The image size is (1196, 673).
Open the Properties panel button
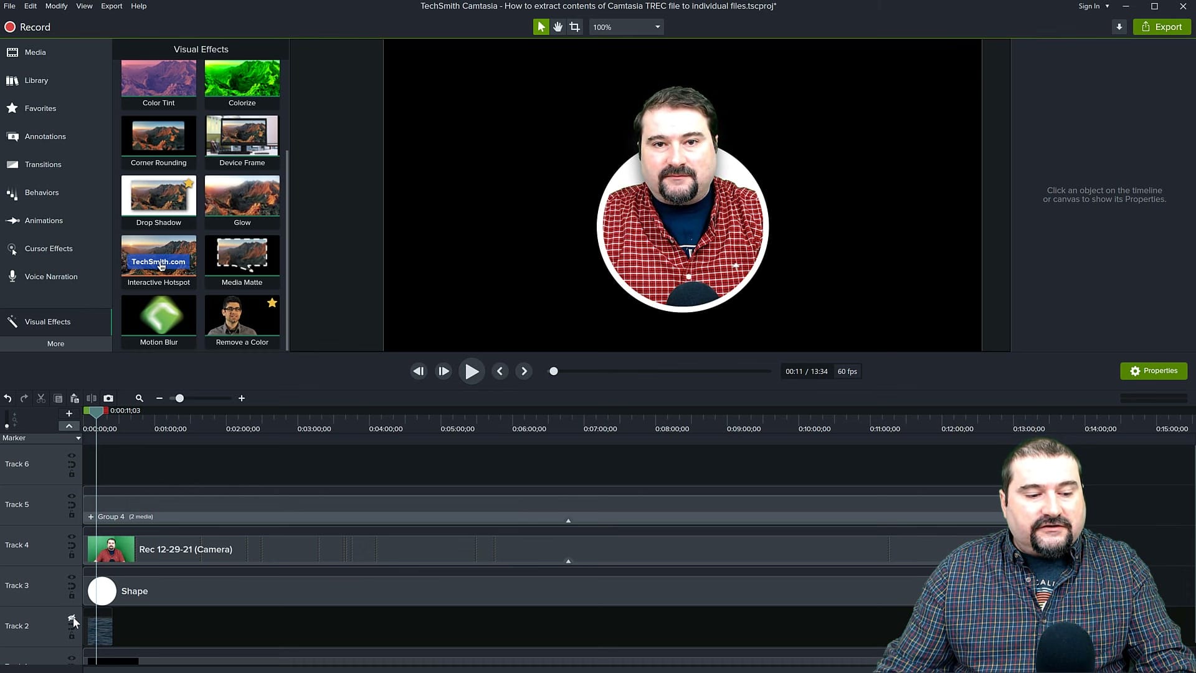point(1153,371)
